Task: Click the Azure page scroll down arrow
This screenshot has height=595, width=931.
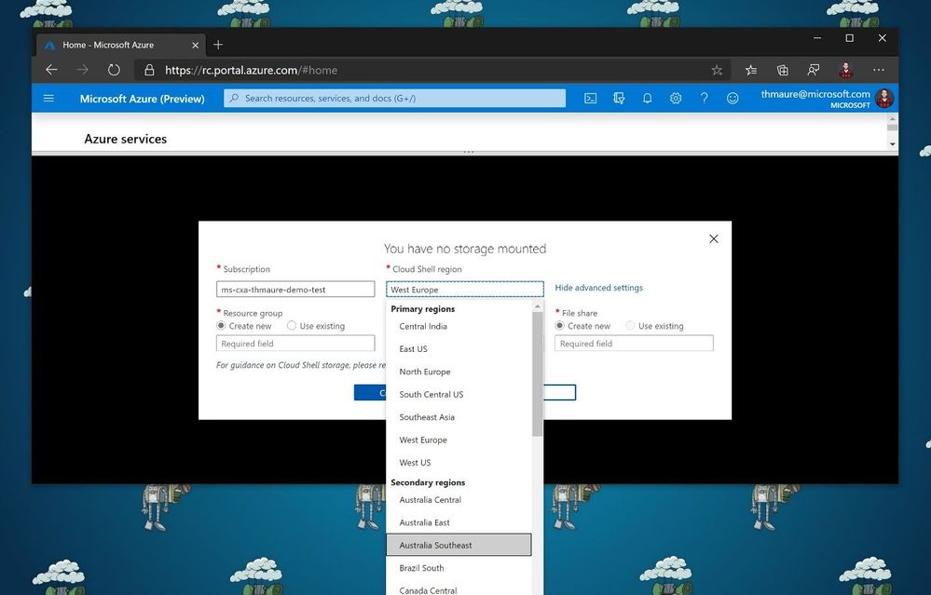Action: pos(893,144)
